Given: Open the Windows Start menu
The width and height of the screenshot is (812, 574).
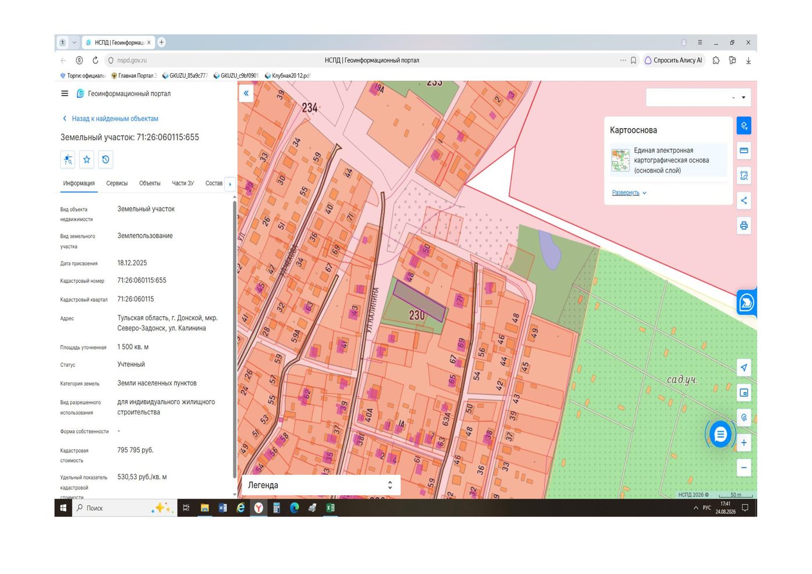Looking at the screenshot, I should tap(63, 508).
